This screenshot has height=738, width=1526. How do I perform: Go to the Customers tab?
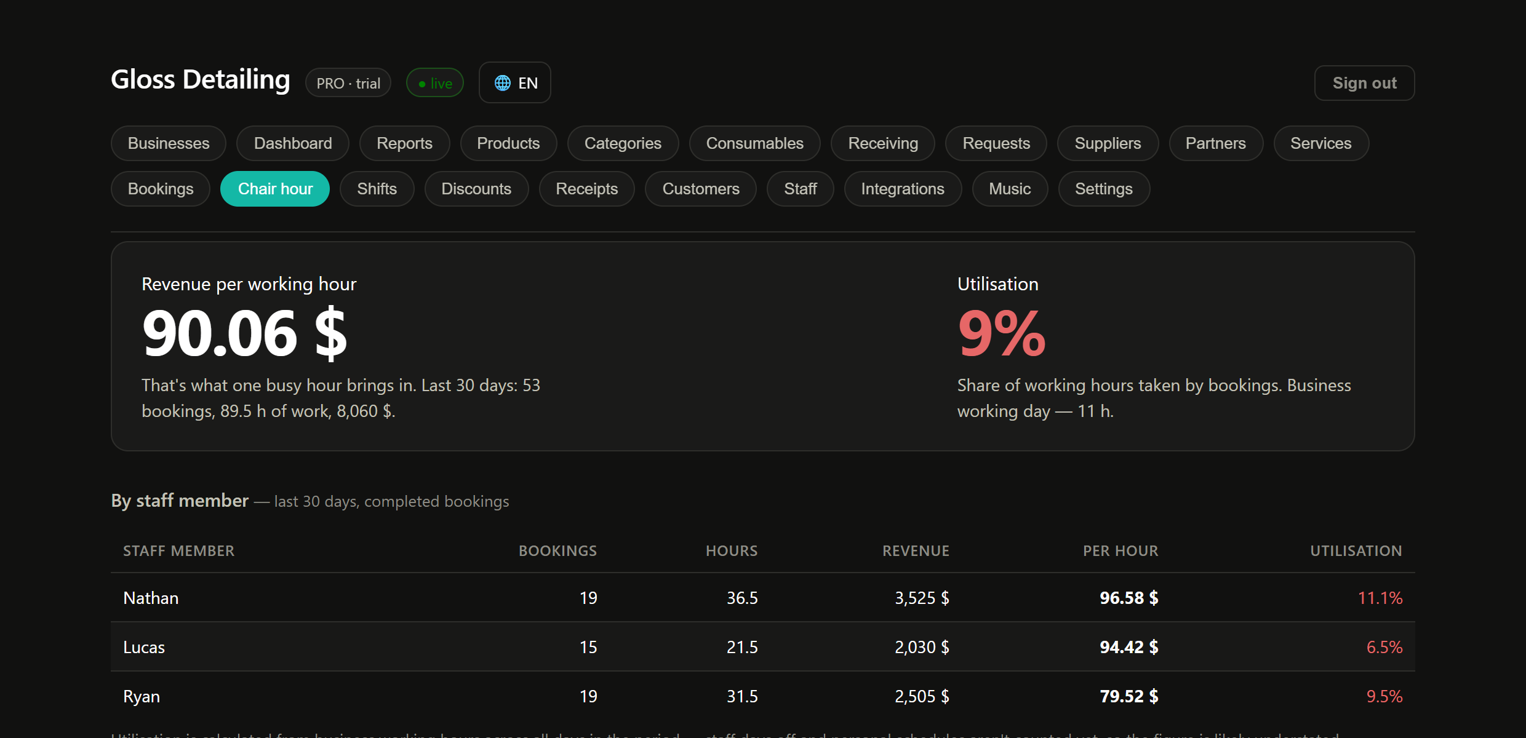pyautogui.click(x=701, y=189)
